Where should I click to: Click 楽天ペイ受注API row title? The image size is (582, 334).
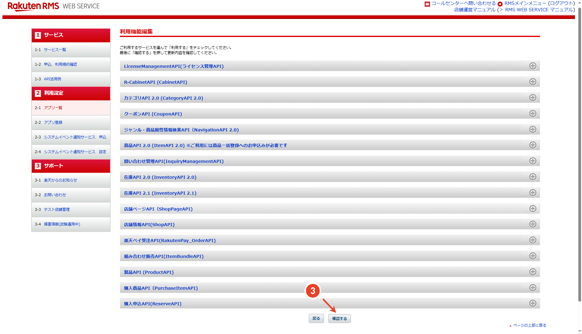click(170, 240)
